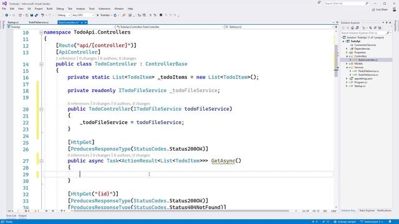Image resolution: width=399 pixels, height=224 pixels.
Task: Click the git branch indicator in status bar
Action: tap(372, 222)
